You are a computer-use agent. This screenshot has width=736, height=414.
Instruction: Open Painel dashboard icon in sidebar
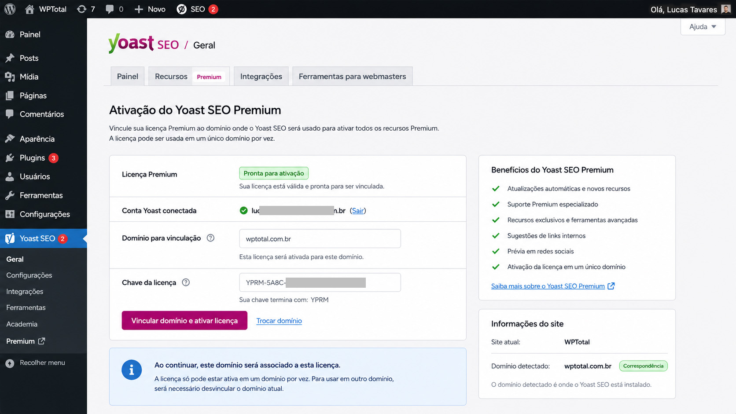pos(10,34)
